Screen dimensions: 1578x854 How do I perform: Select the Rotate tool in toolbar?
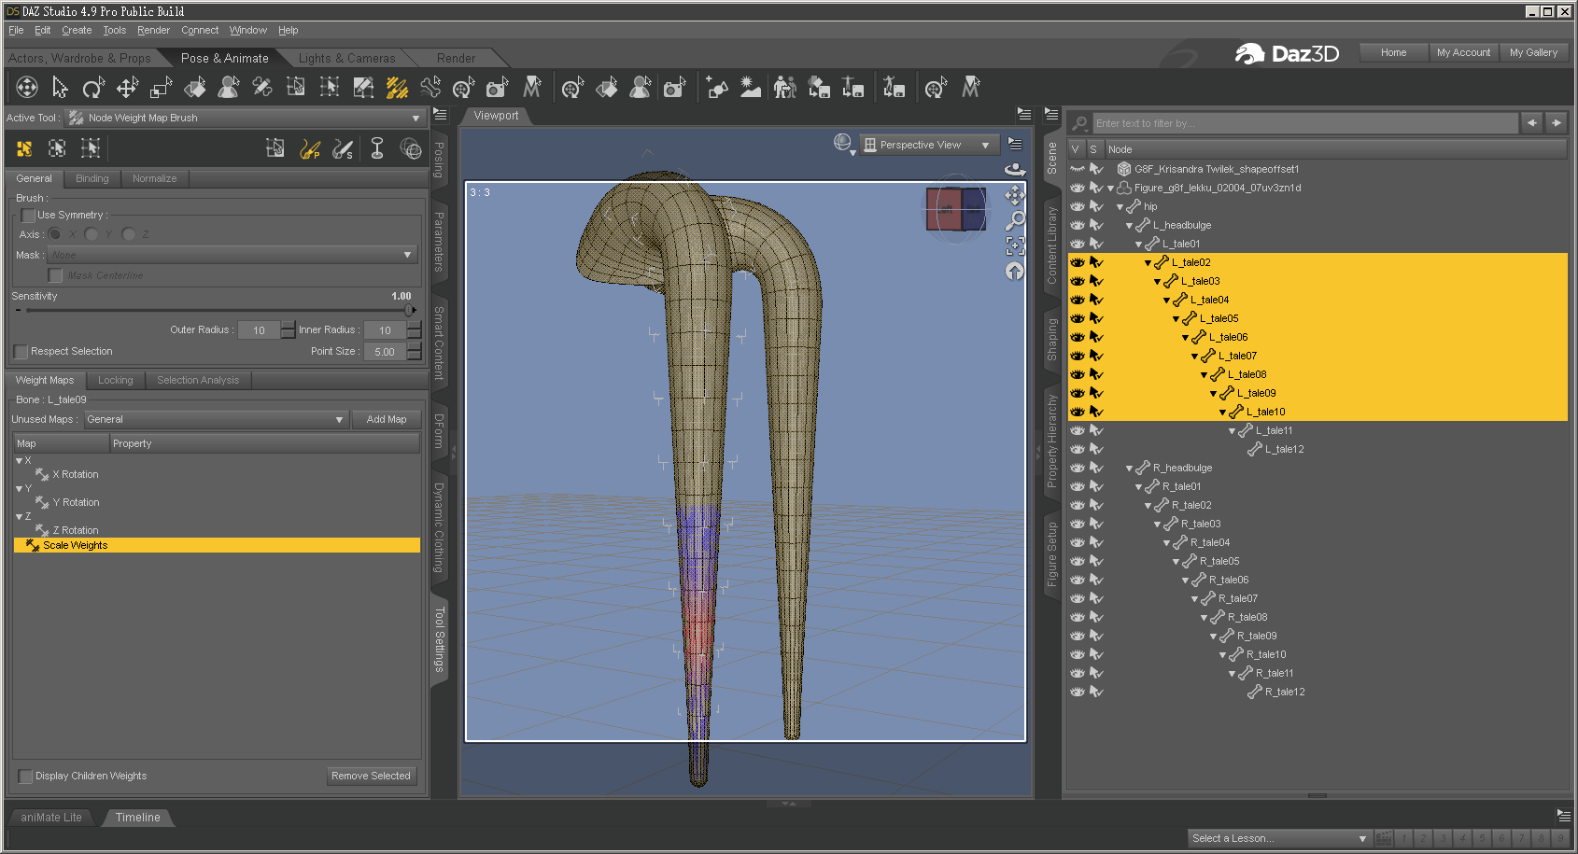93,89
